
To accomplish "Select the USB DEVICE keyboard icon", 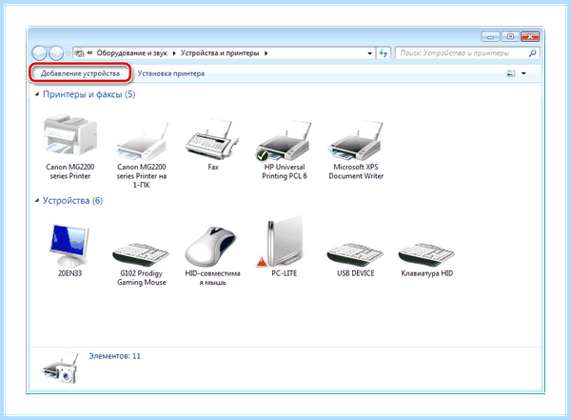I will 355,254.
